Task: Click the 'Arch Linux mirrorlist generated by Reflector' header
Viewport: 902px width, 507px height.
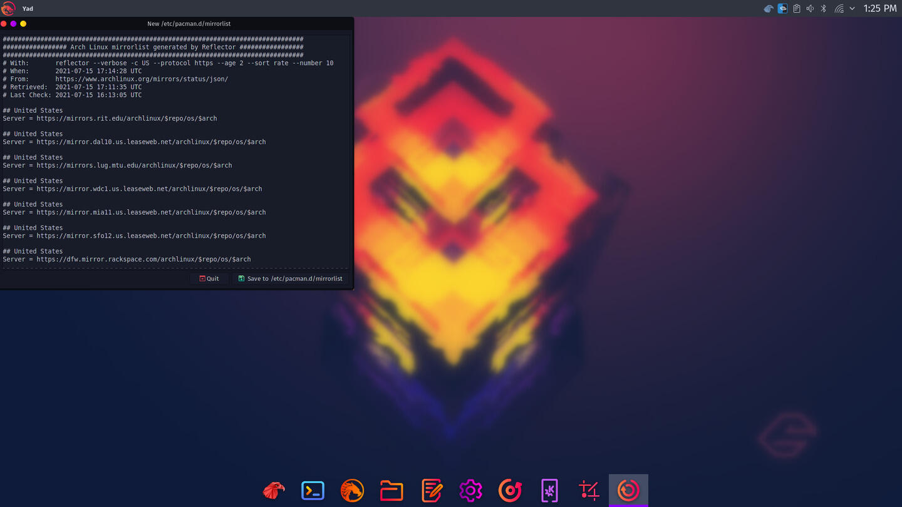Action: [153, 47]
